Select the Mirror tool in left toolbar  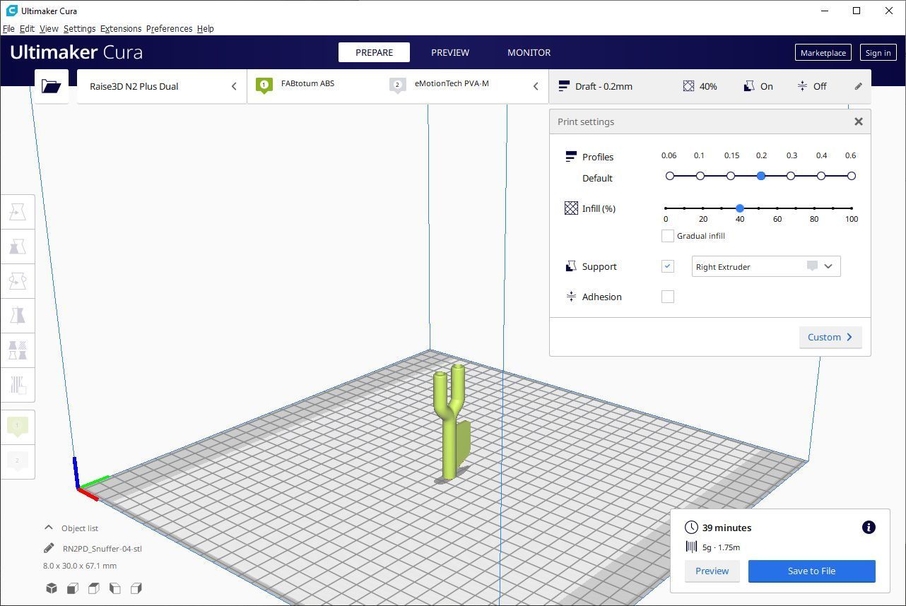(18, 316)
